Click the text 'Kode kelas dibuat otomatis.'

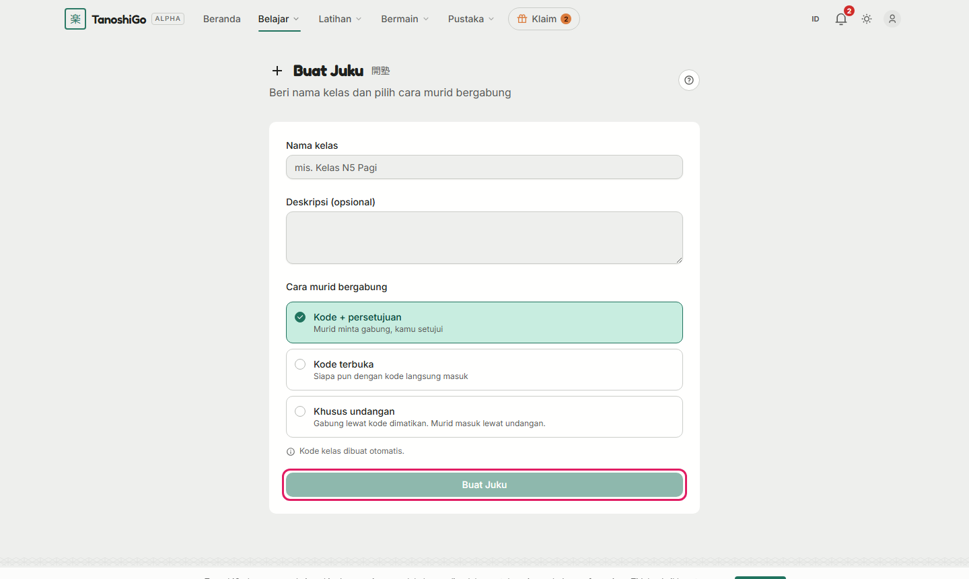[x=352, y=451]
